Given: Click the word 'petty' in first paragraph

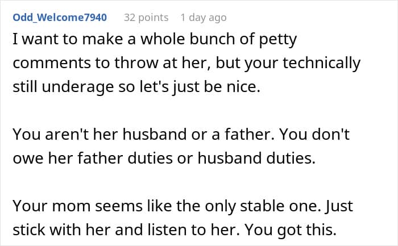Looking at the screenshot, I should [277, 40].
